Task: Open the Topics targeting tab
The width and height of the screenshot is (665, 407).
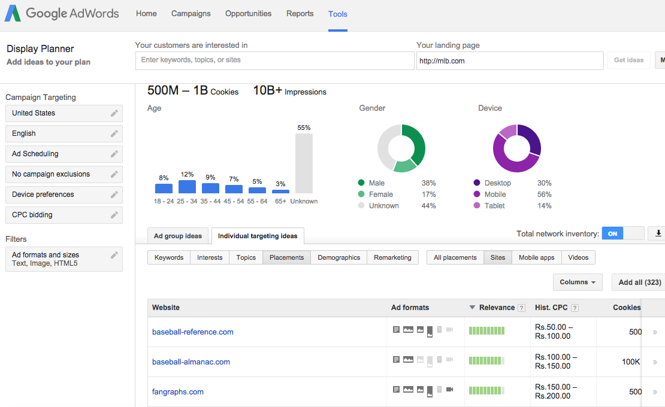Action: click(x=246, y=257)
